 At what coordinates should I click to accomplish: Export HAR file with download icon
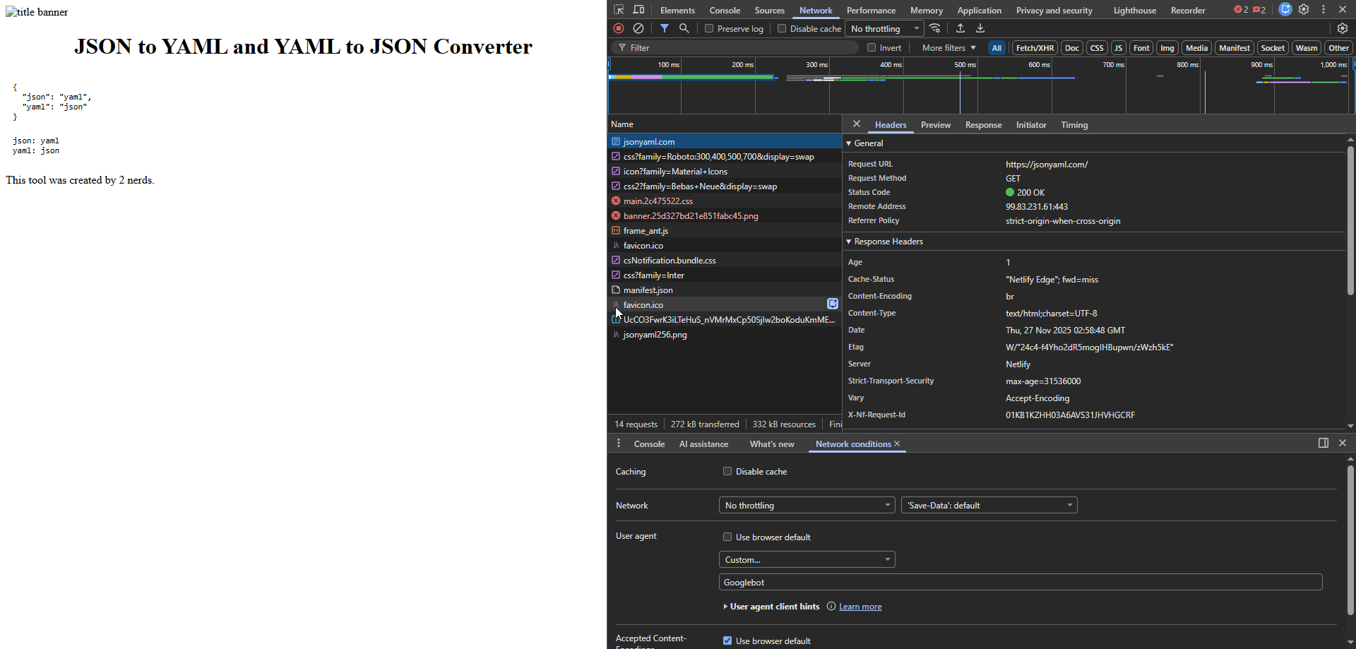point(980,28)
